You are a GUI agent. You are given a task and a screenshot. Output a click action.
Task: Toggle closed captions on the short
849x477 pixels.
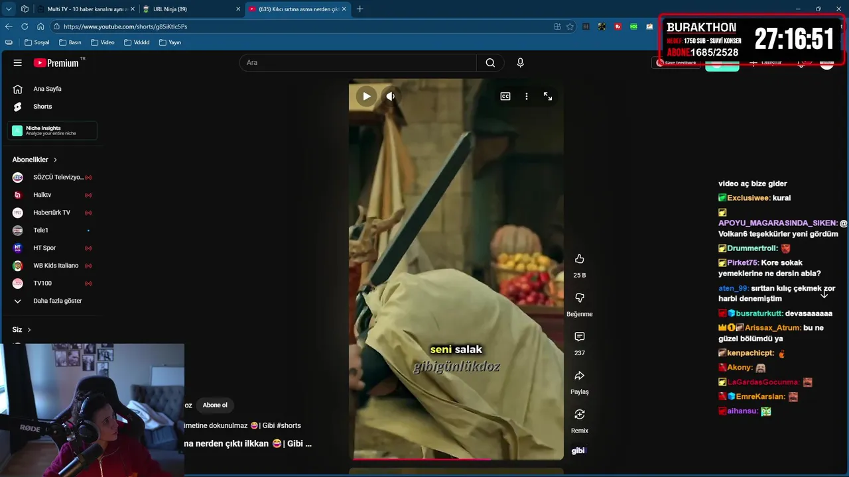click(505, 96)
